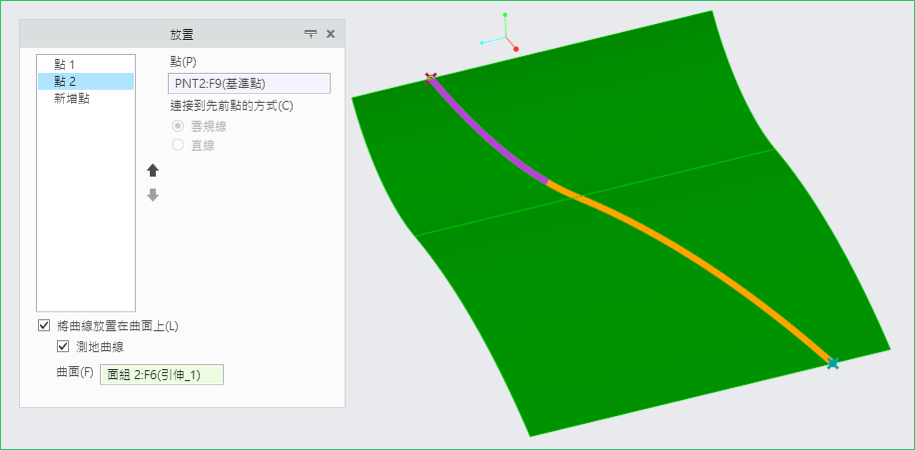The image size is (915, 450).
Task: Select the cyan end point marker on curve
Action: tap(832, 364)
